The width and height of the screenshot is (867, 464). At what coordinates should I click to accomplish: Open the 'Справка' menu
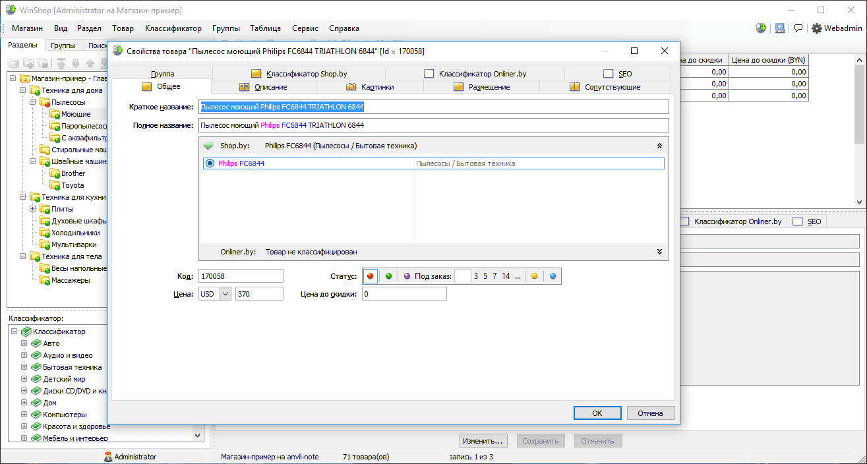click(344, 28)
